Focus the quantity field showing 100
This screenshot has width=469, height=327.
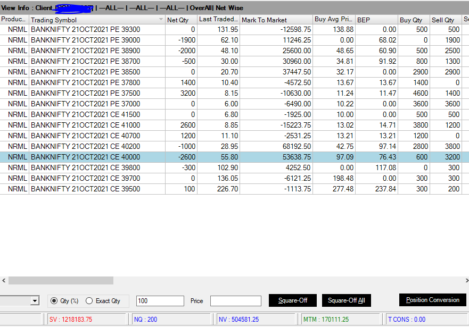coord(160,301)
